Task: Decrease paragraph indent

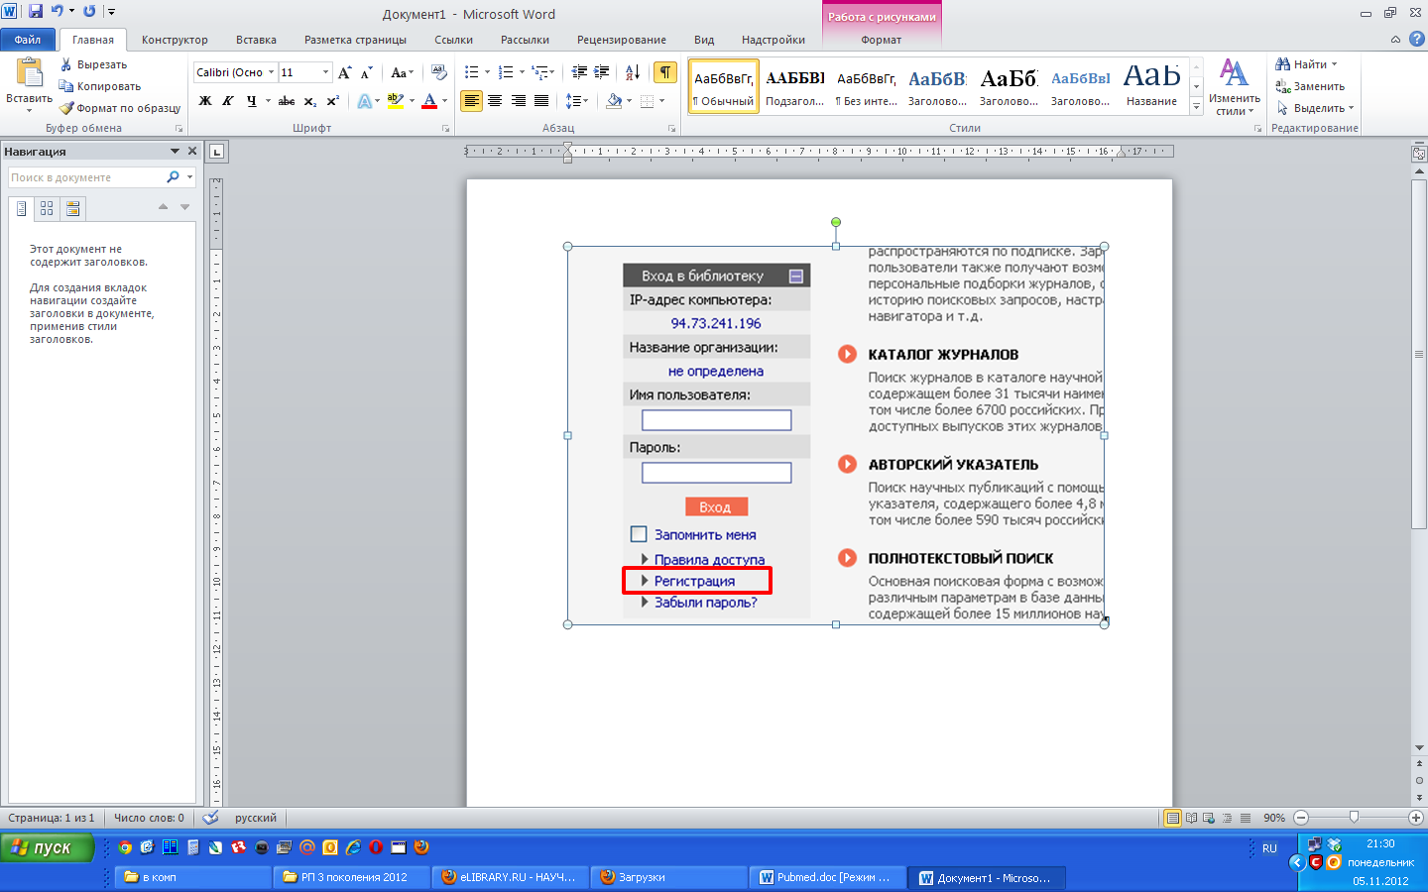Action: (580, 72)
